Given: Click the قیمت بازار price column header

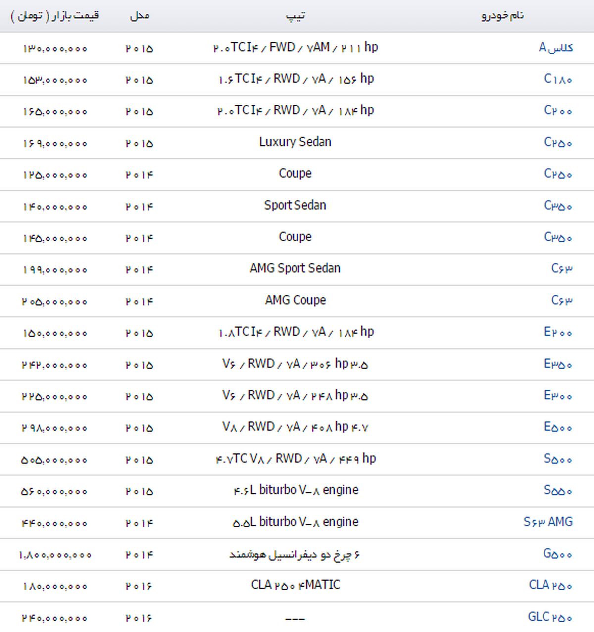Looking at the screenshot, I should [x=54, y=16].
